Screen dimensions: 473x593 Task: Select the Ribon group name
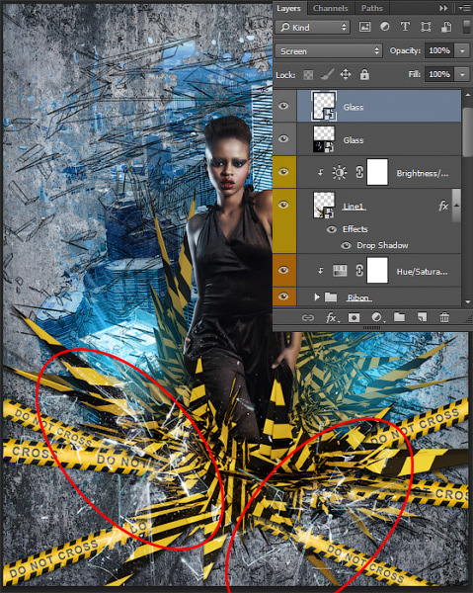(358, 298)
